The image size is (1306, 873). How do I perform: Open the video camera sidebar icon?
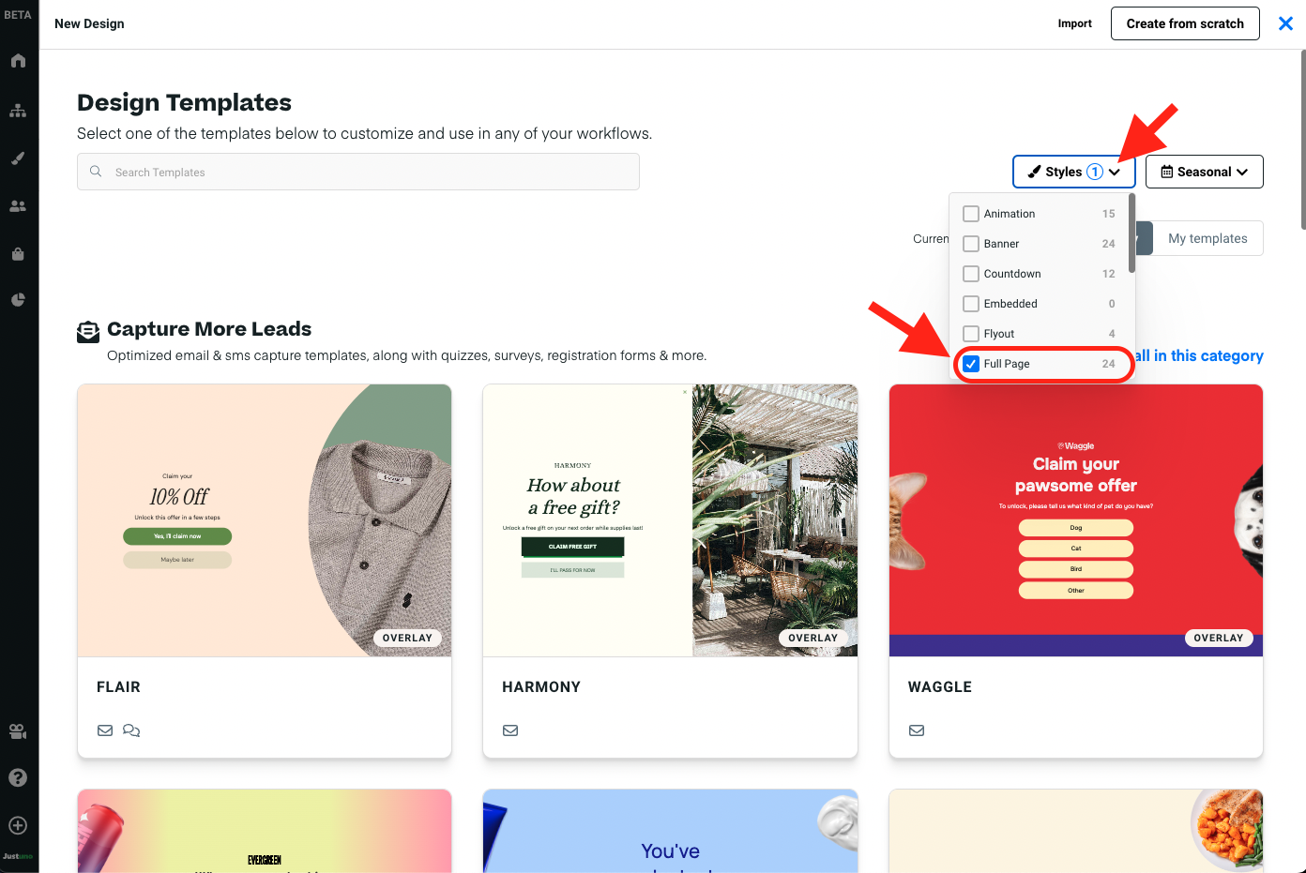[x=18, y=731]
